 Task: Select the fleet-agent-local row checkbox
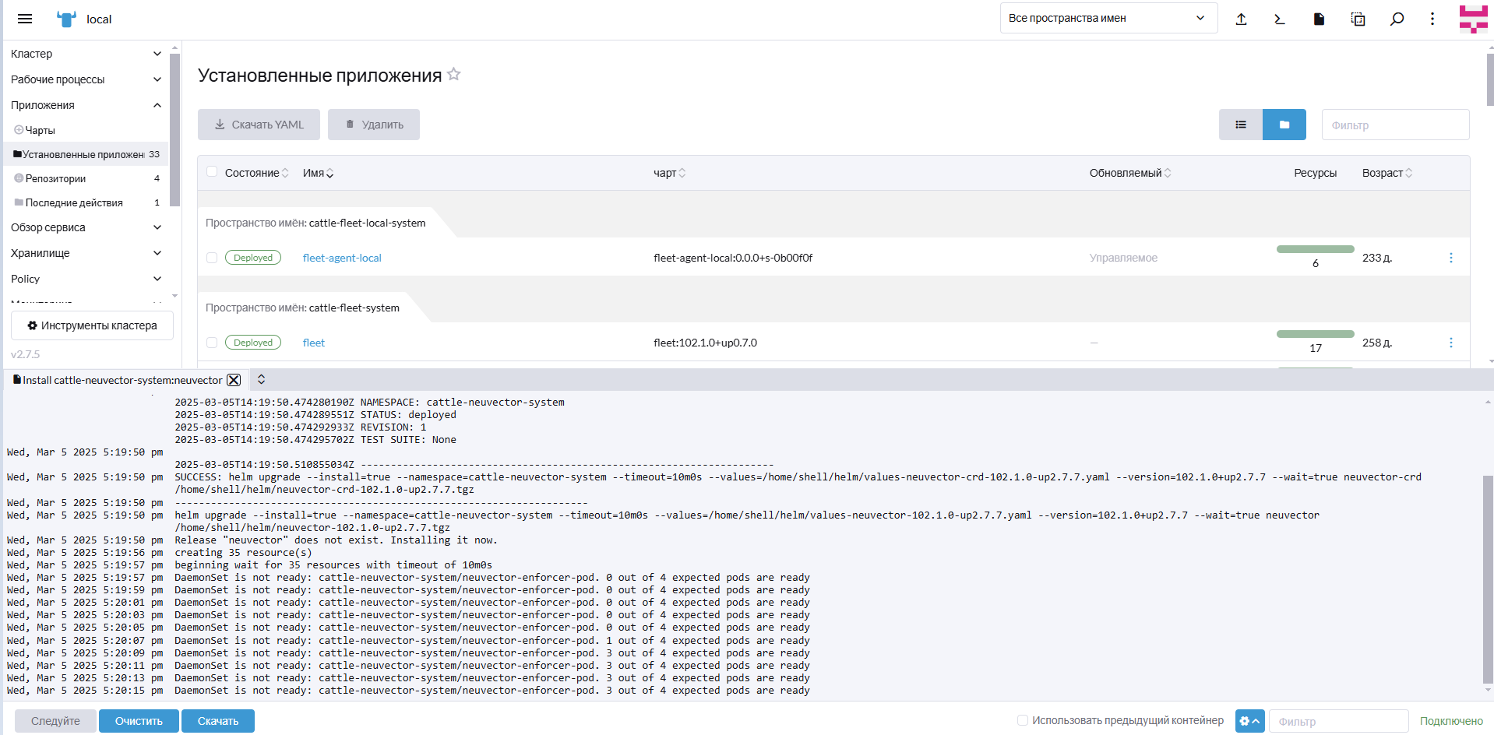click(212, 258)
